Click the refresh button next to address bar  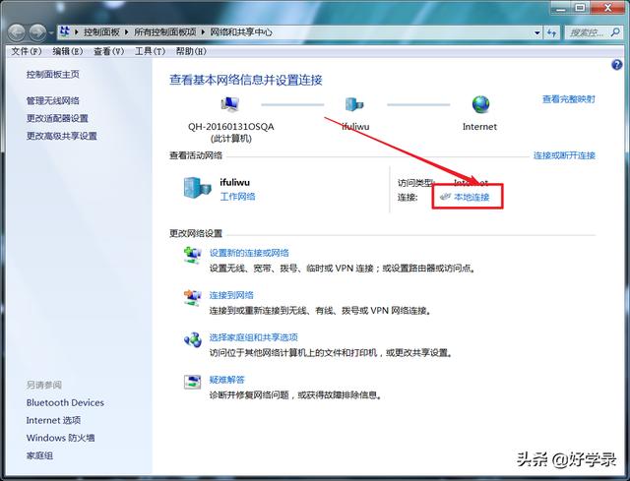pos(551,32)
